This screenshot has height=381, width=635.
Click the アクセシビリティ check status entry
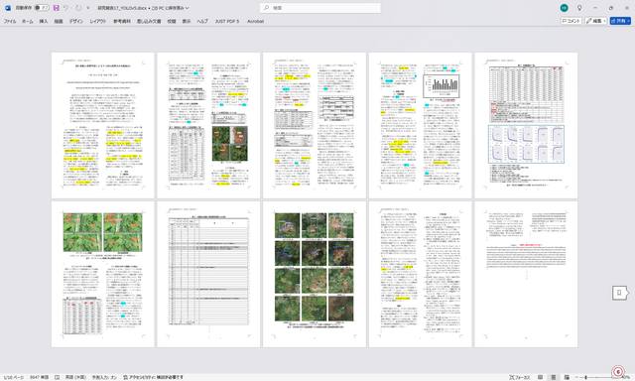[153, 377]
